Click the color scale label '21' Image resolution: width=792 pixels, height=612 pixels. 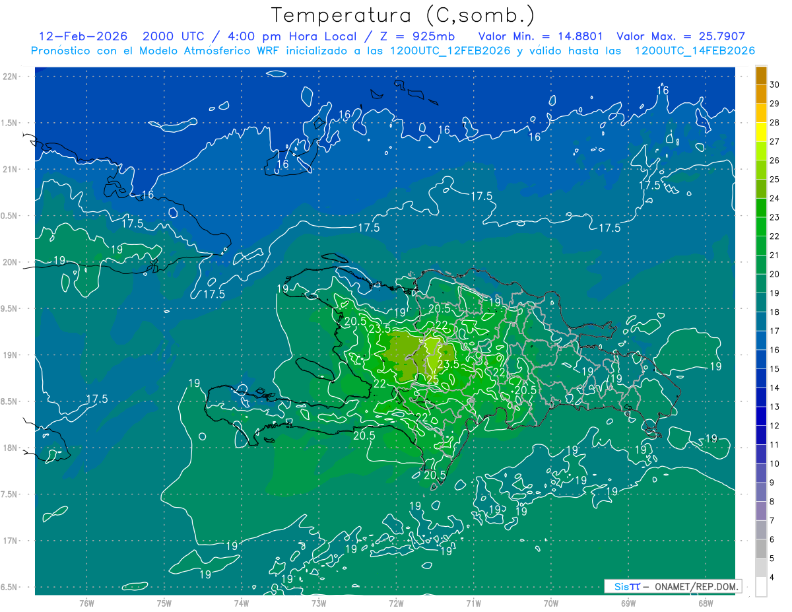tap(775, 255)
